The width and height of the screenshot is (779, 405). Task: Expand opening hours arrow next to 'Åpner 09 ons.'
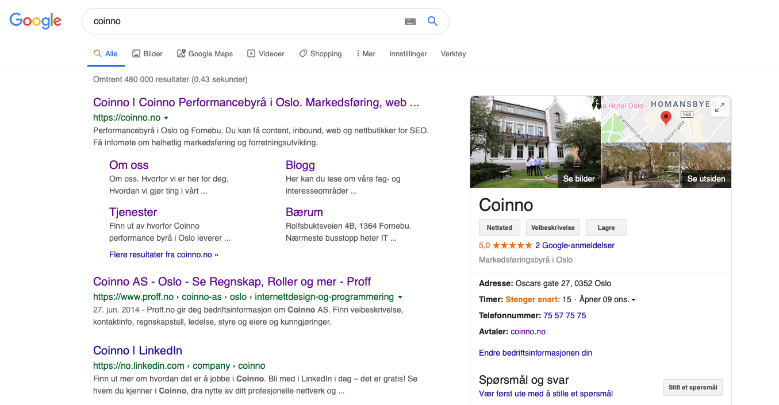point(634,300)
